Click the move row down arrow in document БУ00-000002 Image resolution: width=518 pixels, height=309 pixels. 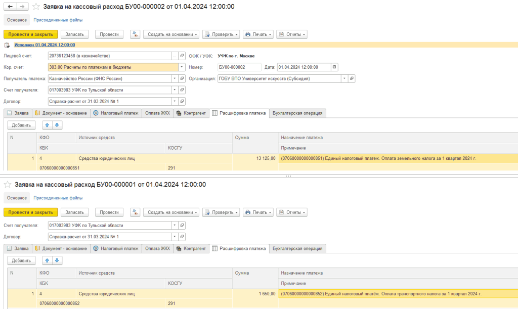click(x=57, y=125)
